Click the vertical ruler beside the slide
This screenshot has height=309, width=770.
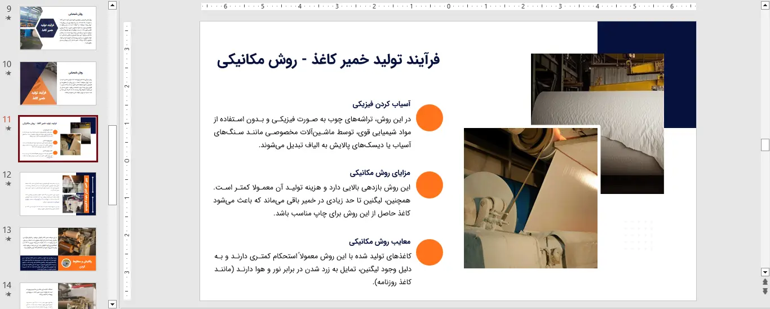point(127,161)
